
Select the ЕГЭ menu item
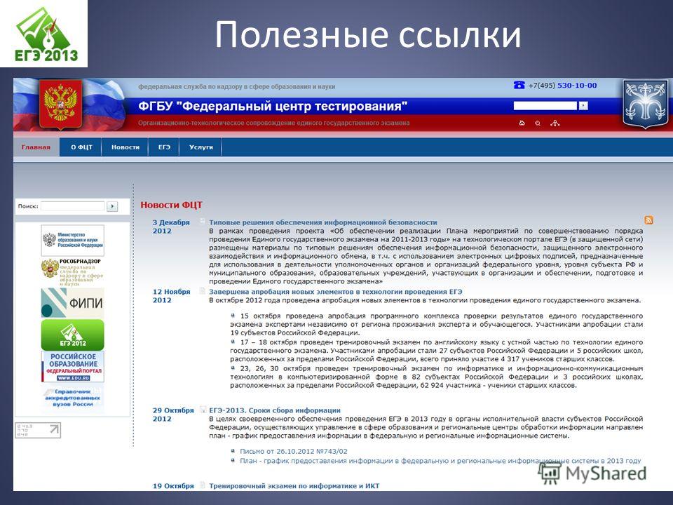[x=164, y=147]
